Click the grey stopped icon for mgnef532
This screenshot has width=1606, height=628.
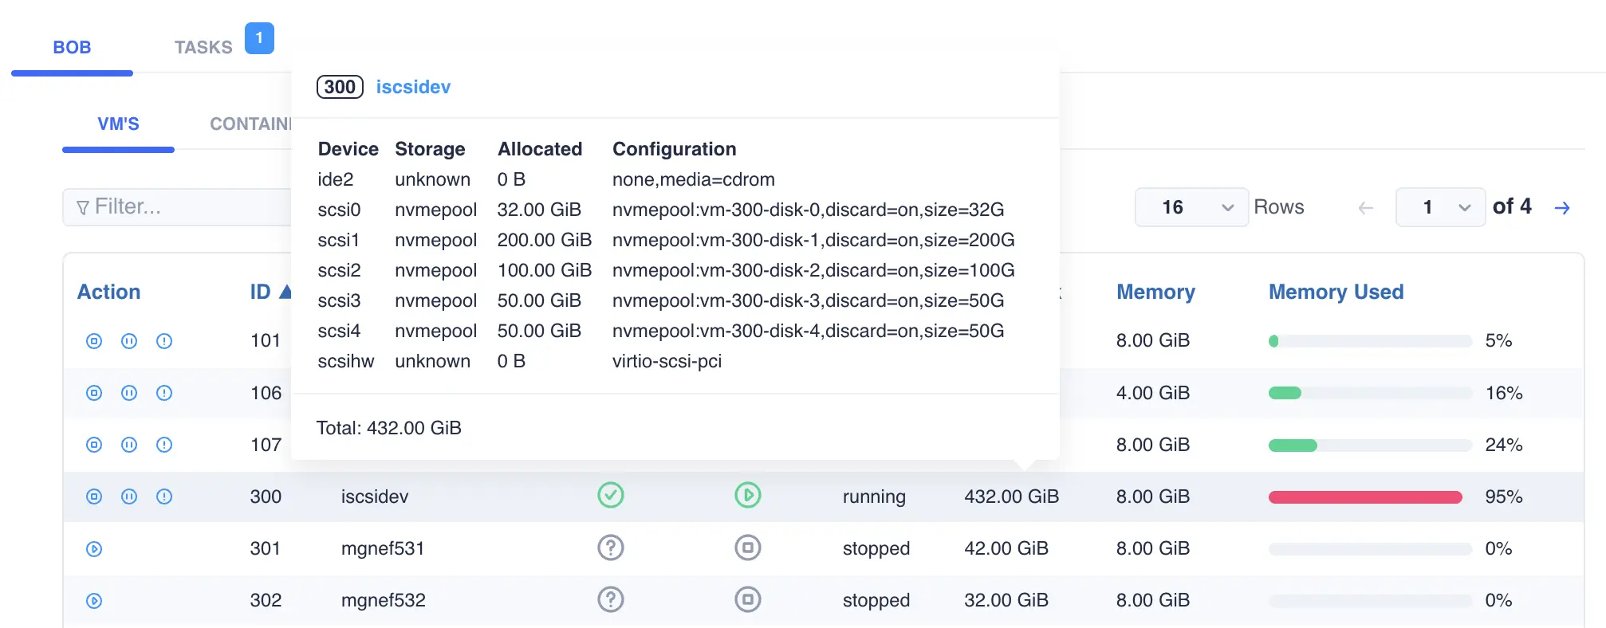coord(748,599)
